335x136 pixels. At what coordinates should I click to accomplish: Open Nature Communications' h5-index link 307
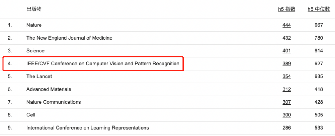click(287, 102)
